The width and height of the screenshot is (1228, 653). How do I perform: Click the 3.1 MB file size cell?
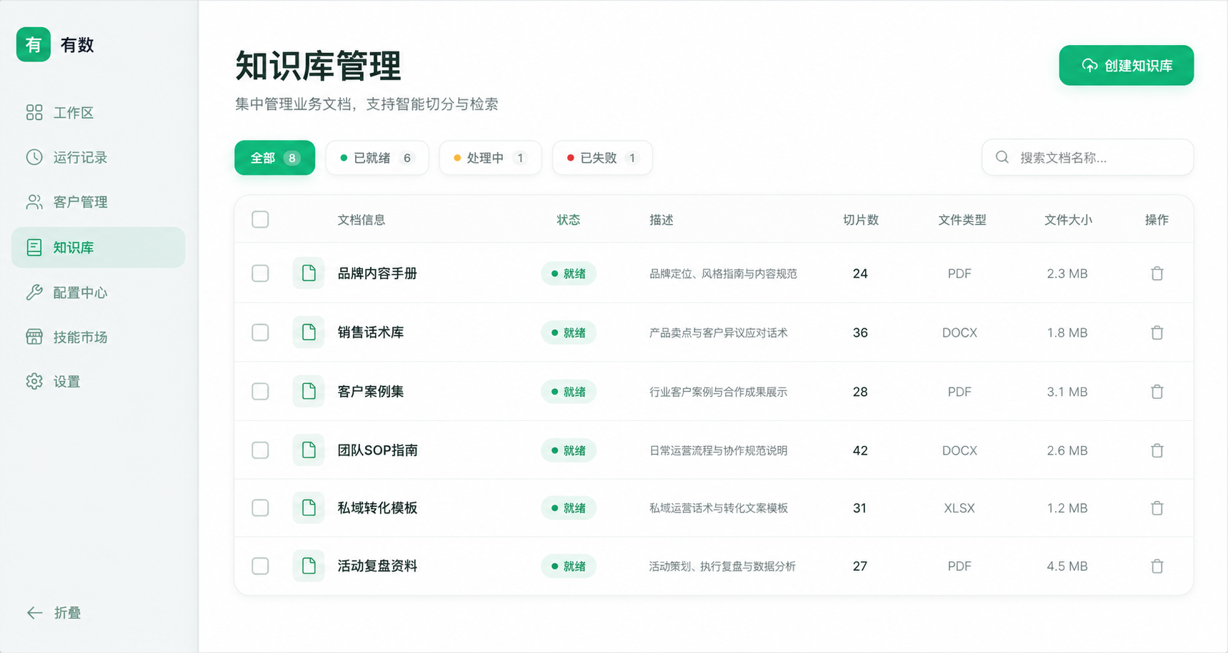[1067, 392]
